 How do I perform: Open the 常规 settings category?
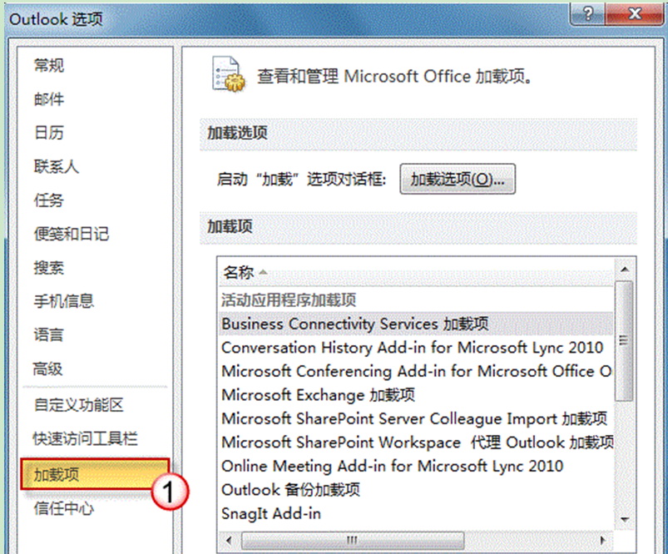click(49, 66)
